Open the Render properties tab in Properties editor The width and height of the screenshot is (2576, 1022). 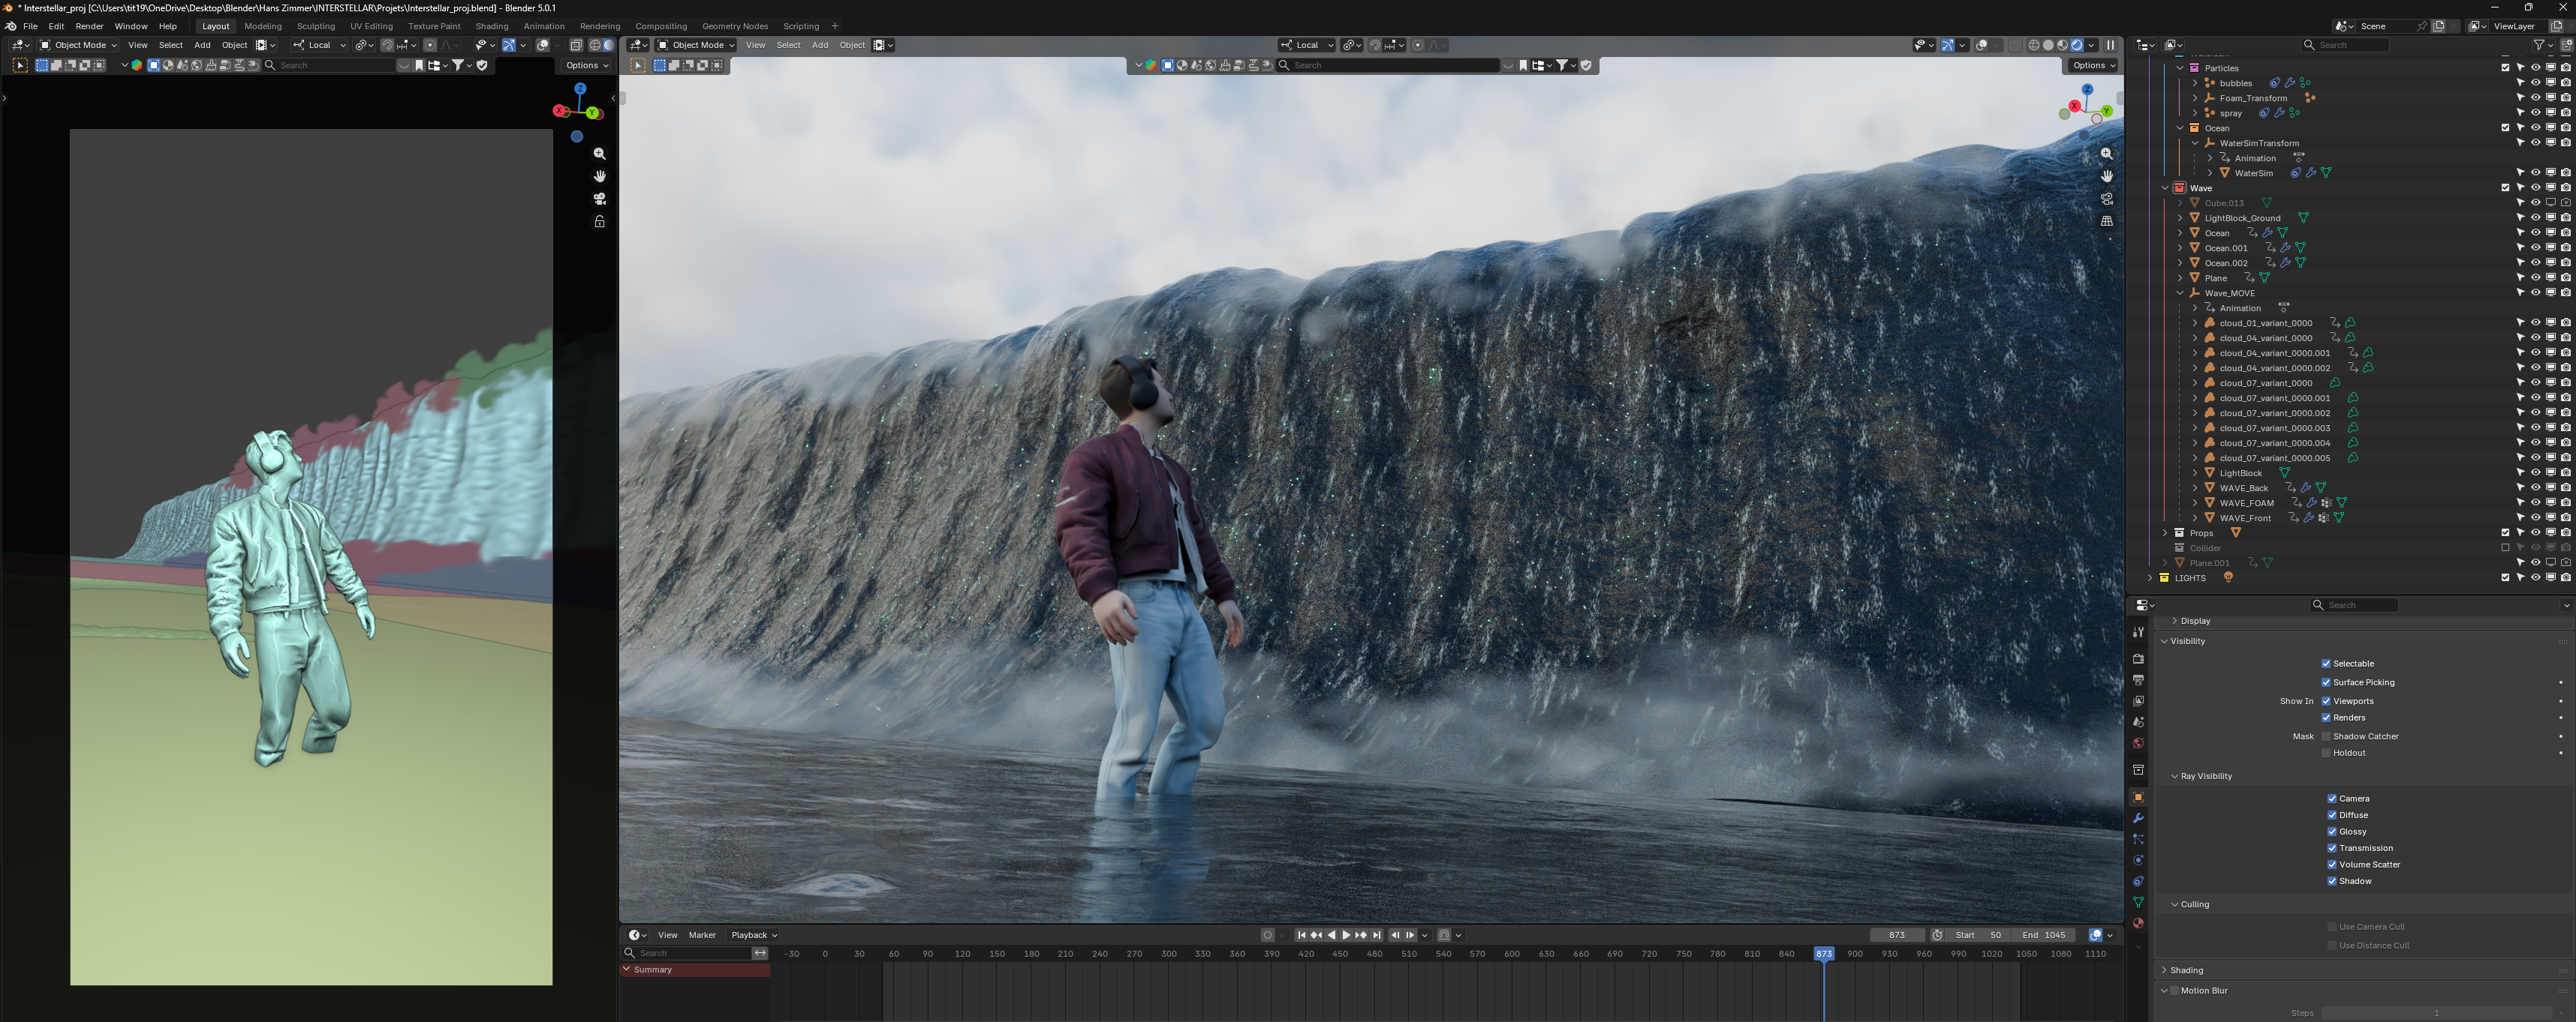[x=2138, y=658]
